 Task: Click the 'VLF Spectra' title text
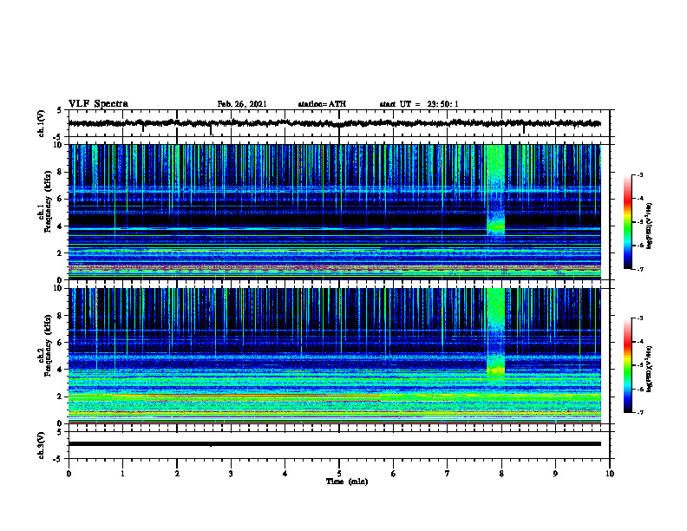(x=98, y=104)
